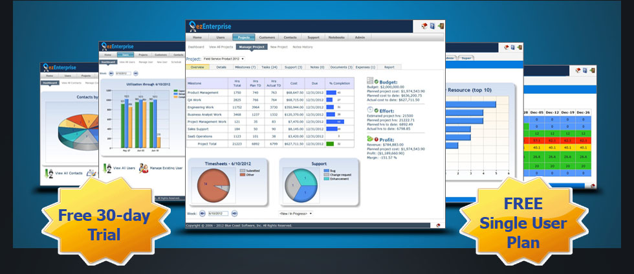The height and width of the screenshot is (274, 634).
Task: Open the Notes (0) tab
Action: coord(317,67)
